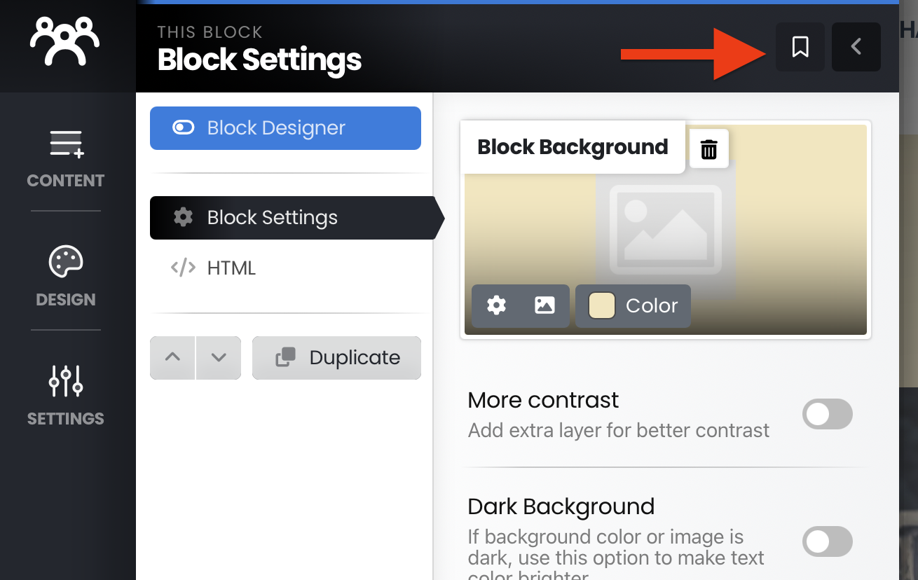The width and height of the screenshot is (918, 580).
Task: Select Block Settings menu item
Action: (293, 218)
